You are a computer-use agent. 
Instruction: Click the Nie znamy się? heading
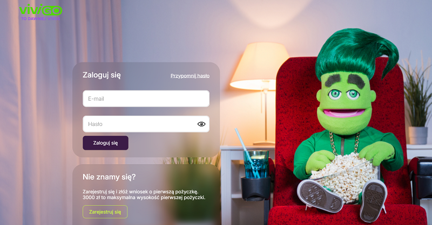point(109,177)
